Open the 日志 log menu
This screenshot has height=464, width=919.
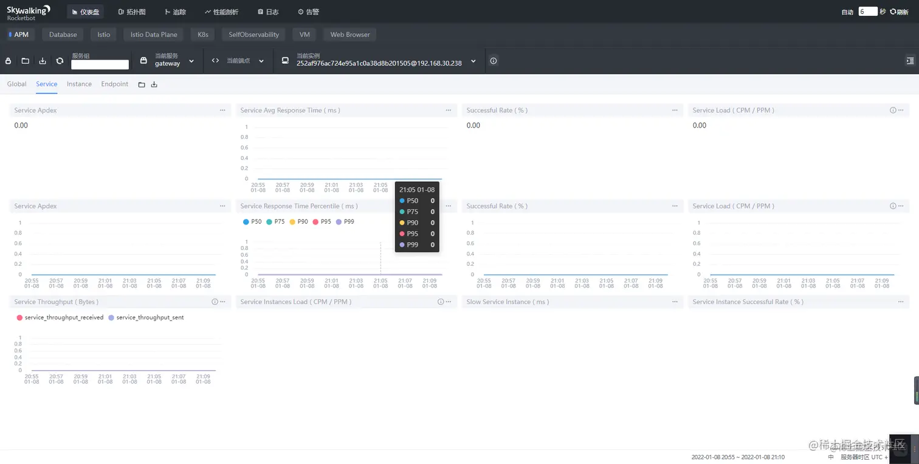click(268, 12)
